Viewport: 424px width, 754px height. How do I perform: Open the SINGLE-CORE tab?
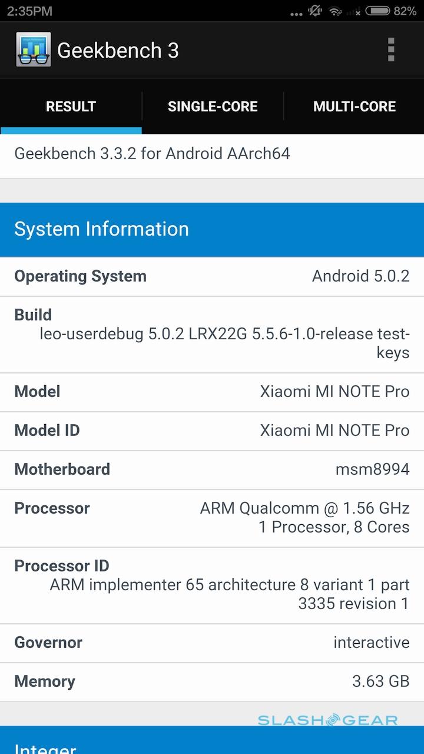[x=213, y=107]
